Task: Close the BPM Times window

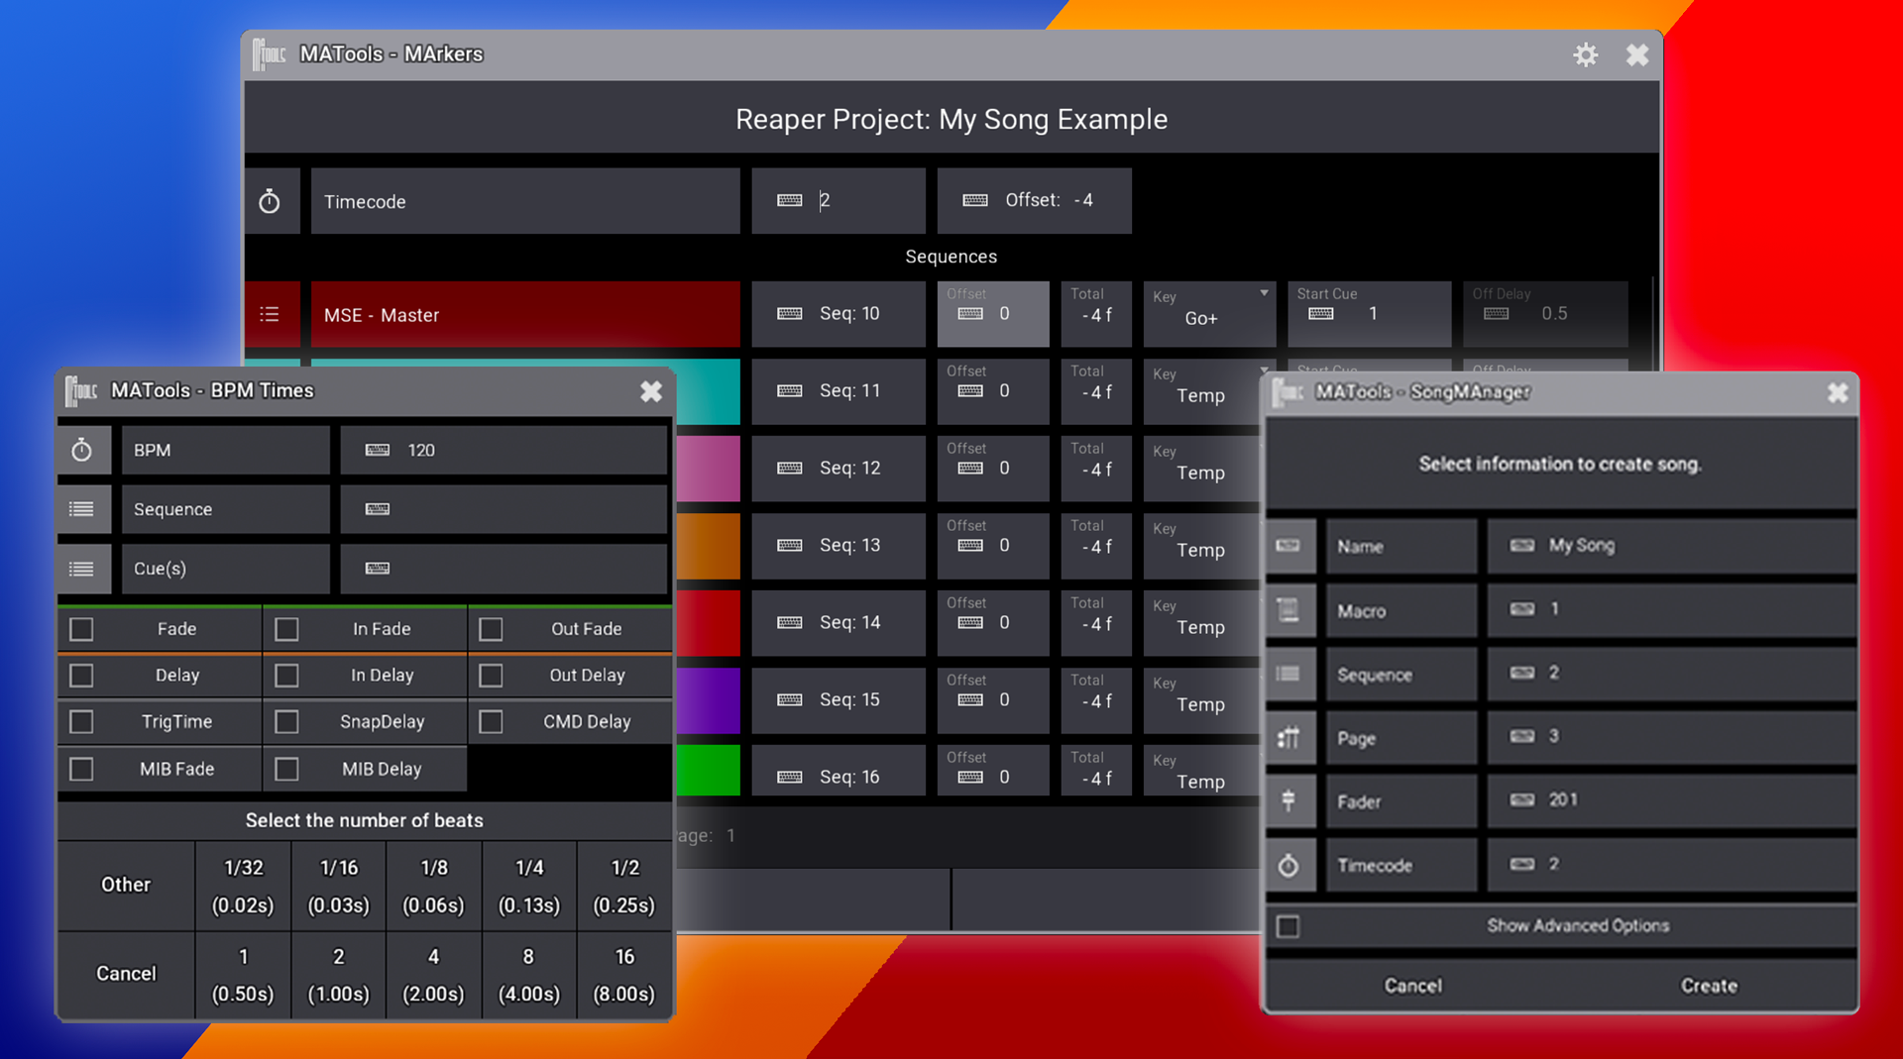Action: pos(651,391)
